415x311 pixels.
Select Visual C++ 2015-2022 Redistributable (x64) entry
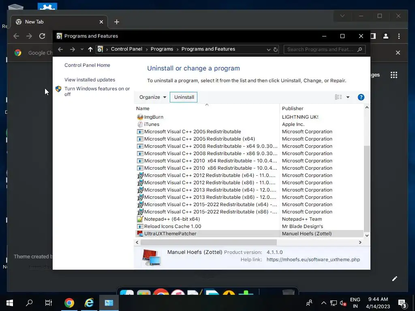point(211,204)
